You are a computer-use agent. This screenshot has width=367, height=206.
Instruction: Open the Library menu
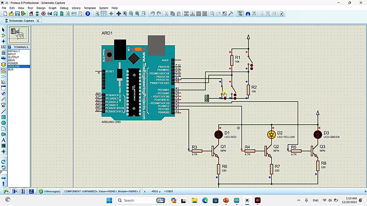coord(76,8)
